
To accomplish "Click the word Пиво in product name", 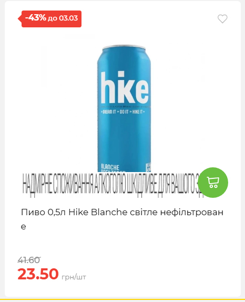I will coord(33,212).
